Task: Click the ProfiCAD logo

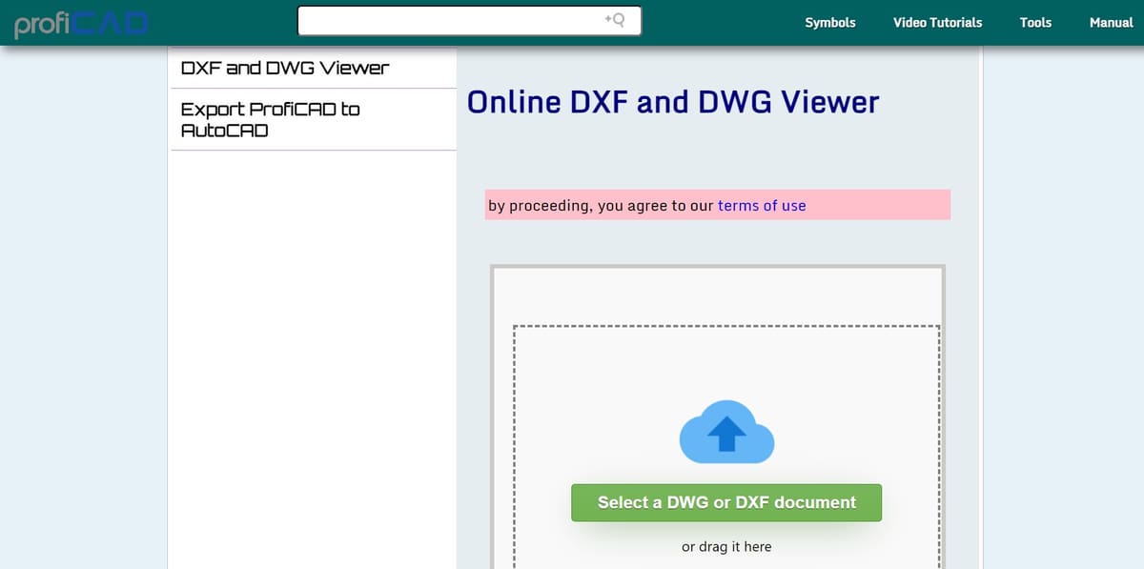Action: pyautogui.click(x=82, y=23)
